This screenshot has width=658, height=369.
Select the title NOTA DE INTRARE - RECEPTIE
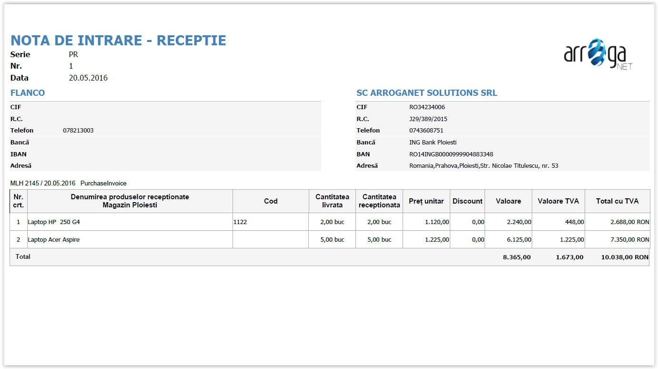point(118,41)
